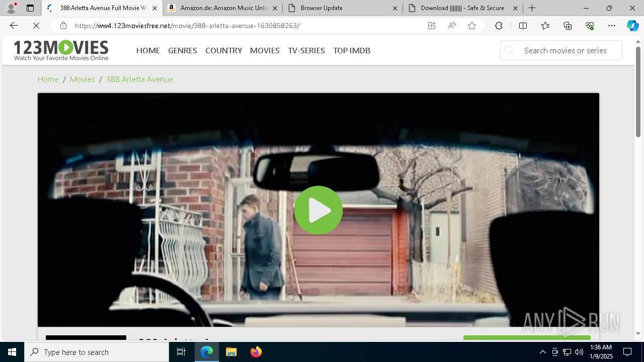Show hidden system tray icons

point(542,352)
